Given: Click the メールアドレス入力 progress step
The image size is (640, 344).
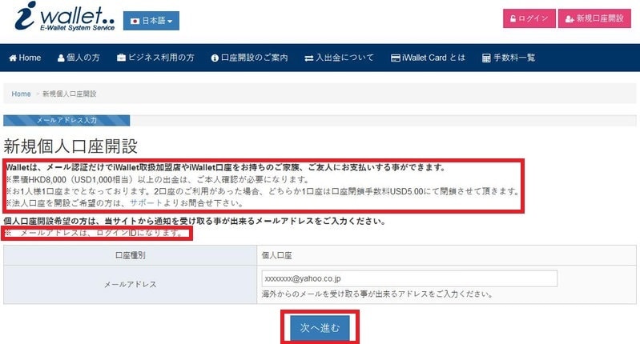Looking at the screenshot, I should click(x=66, y=120).
